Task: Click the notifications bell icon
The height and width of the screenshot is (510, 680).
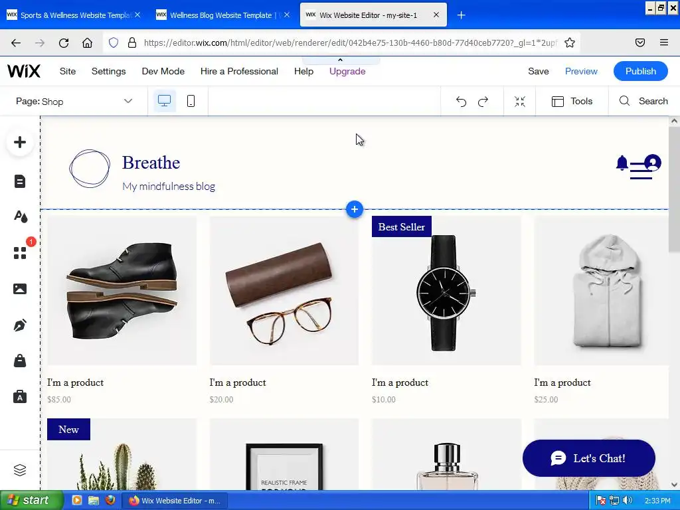Action: pyautogui.click(x=622, y=163)
